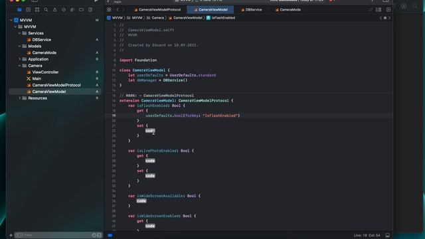Viewport: 425px width, 239px height.
Task: Select CameraViewModel in navigator
Action: [x=48, y=92]
